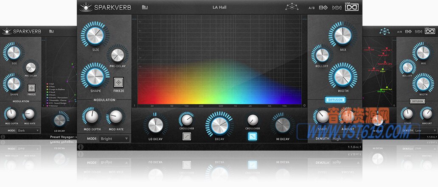Select Abyss node in right Preset Voyager
This screenshot has height=187, width=438.
click(383, 70)
